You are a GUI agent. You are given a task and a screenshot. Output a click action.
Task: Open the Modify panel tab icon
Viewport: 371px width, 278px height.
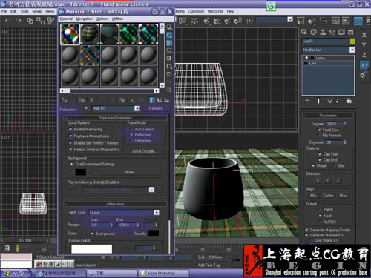pos(313,32)
